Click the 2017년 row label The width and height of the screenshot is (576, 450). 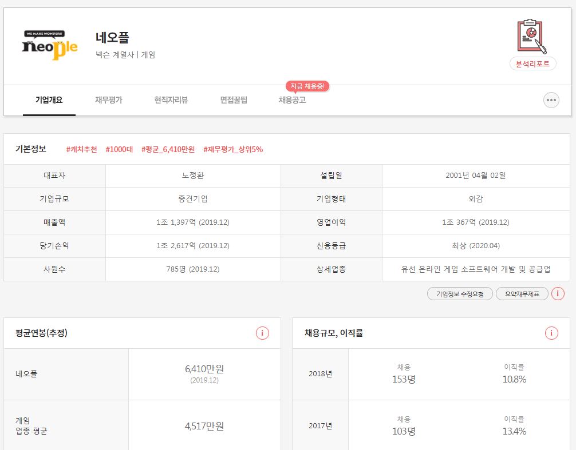(x=320, y=426)
